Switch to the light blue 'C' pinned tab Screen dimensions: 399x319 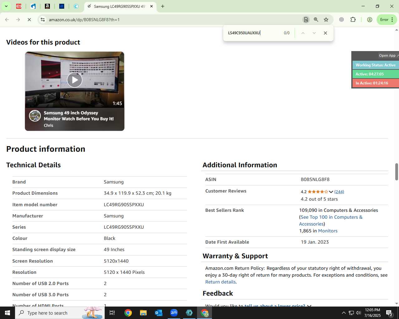click(x=76, y=6)
